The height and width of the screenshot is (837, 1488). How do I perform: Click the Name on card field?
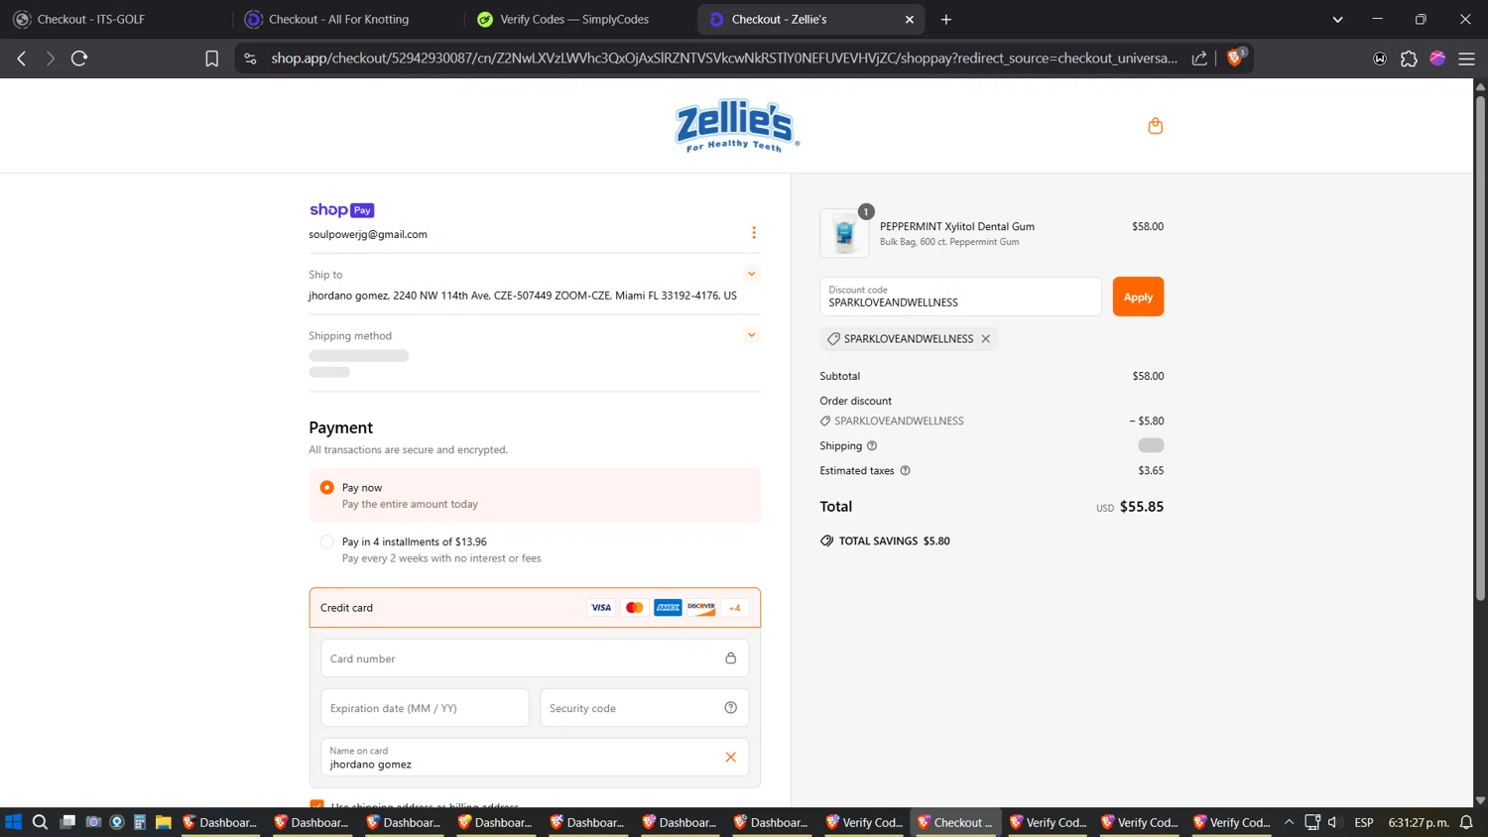(535, 758)
